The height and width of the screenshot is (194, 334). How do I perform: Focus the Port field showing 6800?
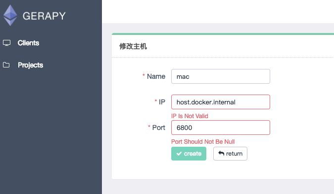pyautogui.click(x=221, y=128)
